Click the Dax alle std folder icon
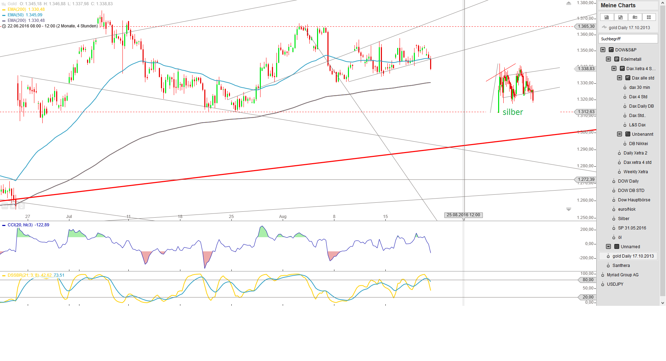Image resolution: width=666 pixels, height=361 pixels. pos(628,78)
